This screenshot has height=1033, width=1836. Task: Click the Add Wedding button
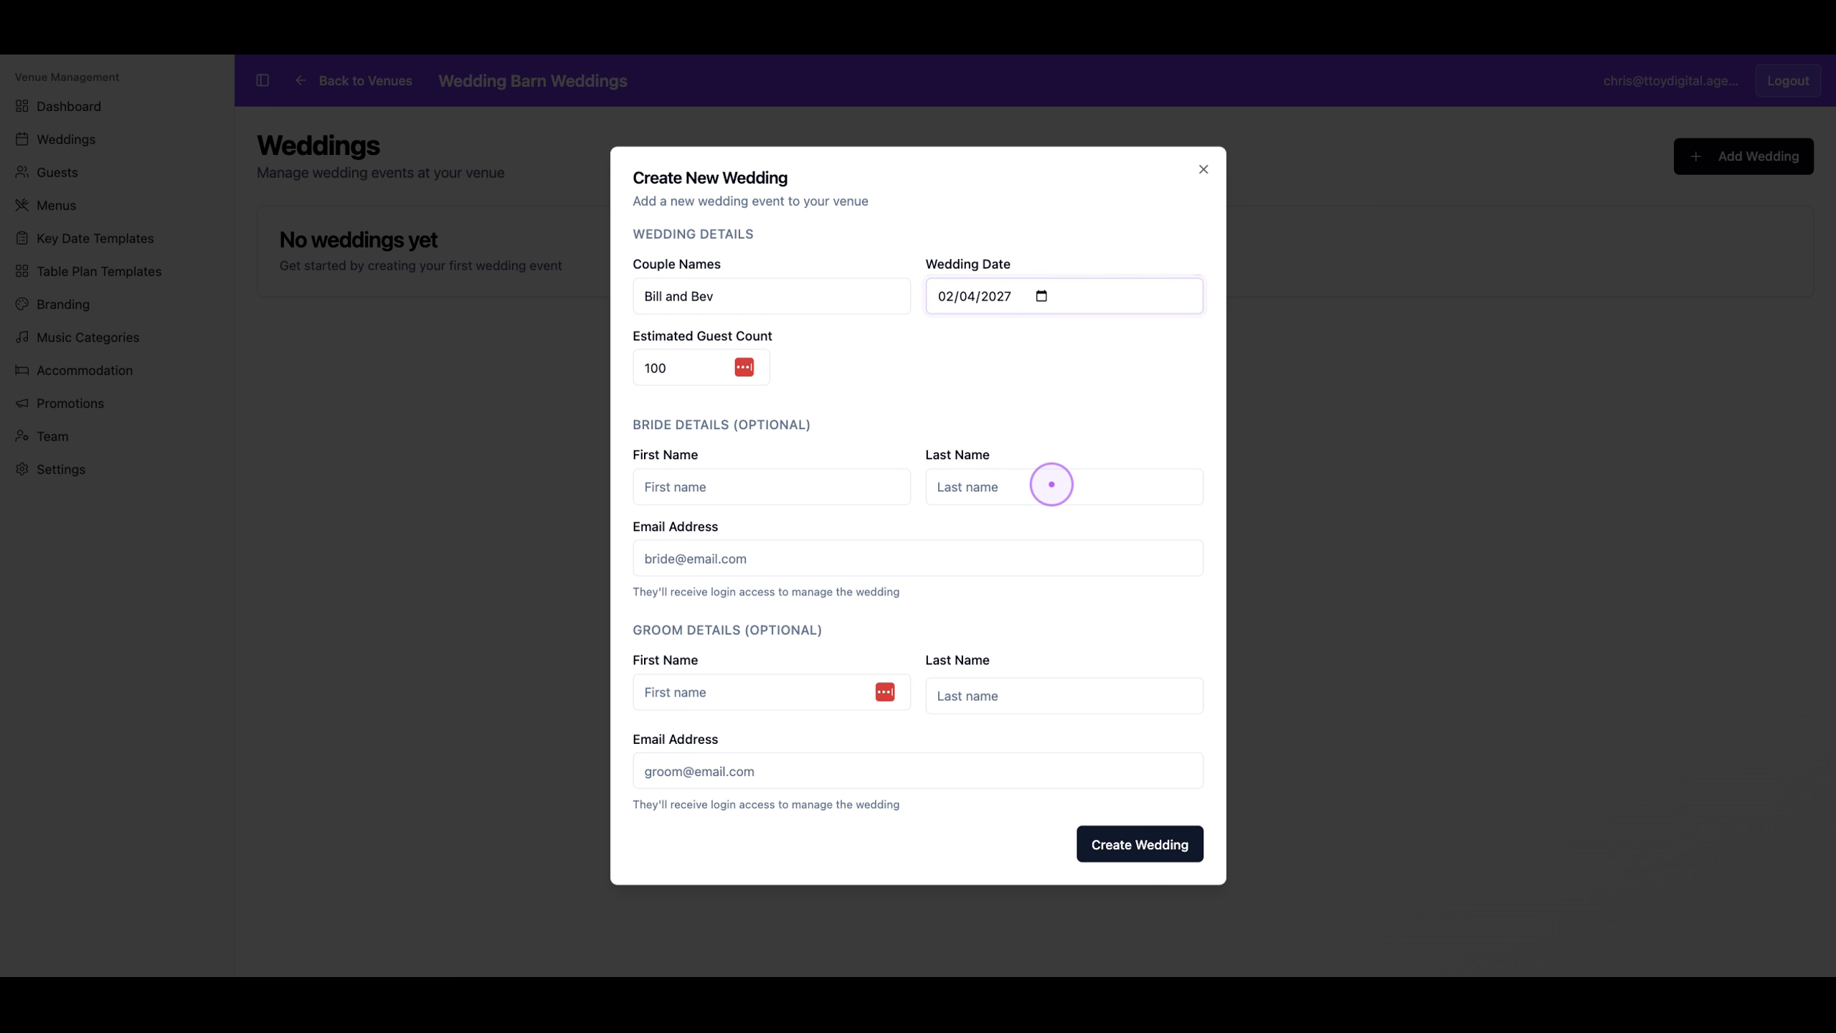point(1743,156)
